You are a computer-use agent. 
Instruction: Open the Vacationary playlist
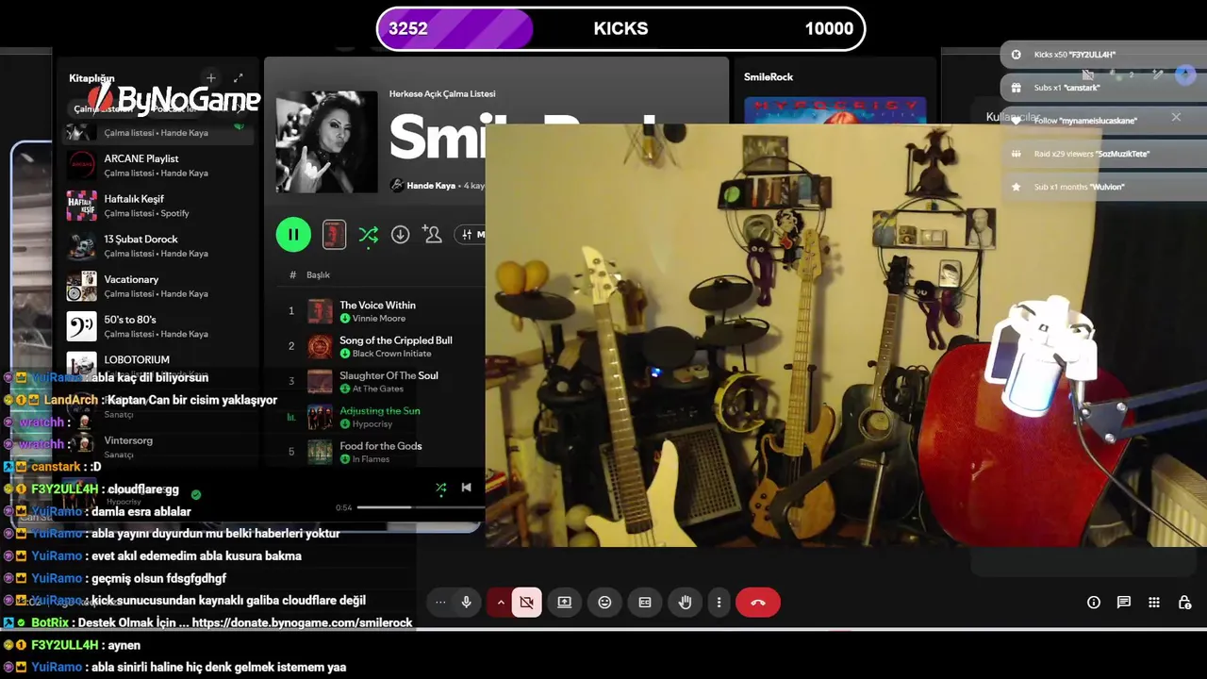tap(158, 286)
